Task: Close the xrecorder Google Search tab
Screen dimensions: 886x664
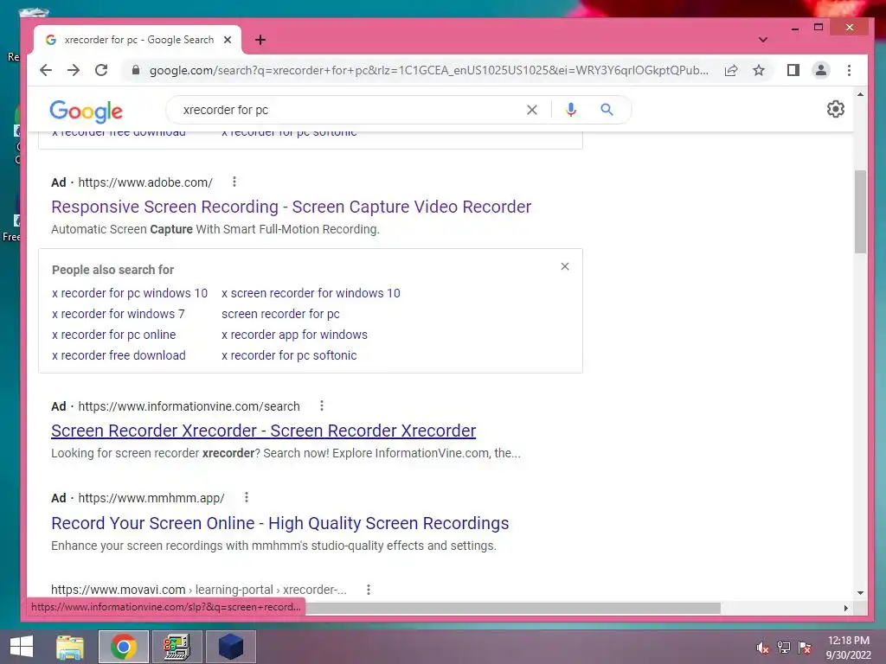Action: click(228, 40)
